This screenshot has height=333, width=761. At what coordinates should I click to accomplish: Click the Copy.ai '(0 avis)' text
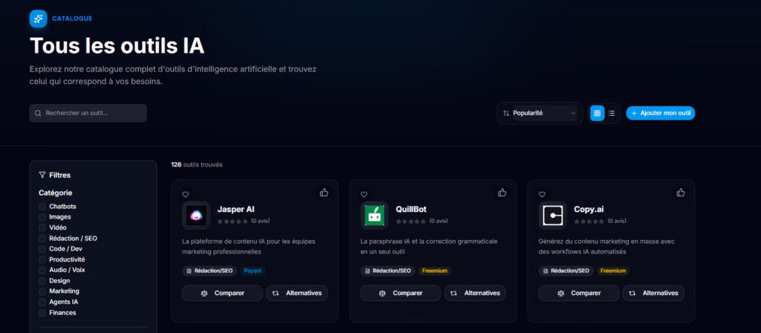tap(617, 222)
